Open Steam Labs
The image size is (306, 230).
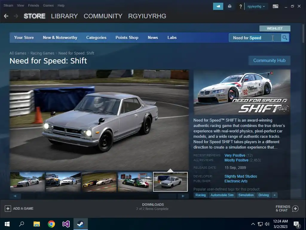(172, 37)
